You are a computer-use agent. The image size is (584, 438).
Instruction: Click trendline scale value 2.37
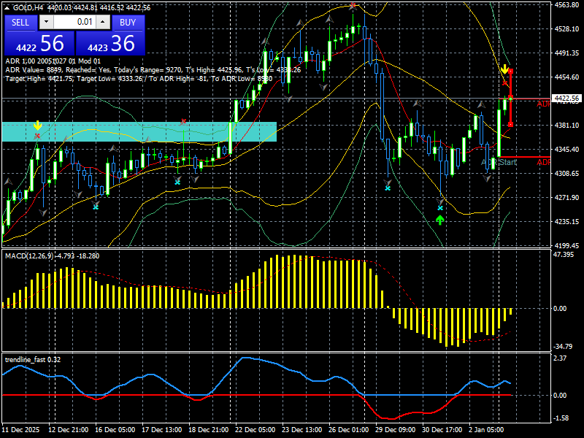[560, 358]
